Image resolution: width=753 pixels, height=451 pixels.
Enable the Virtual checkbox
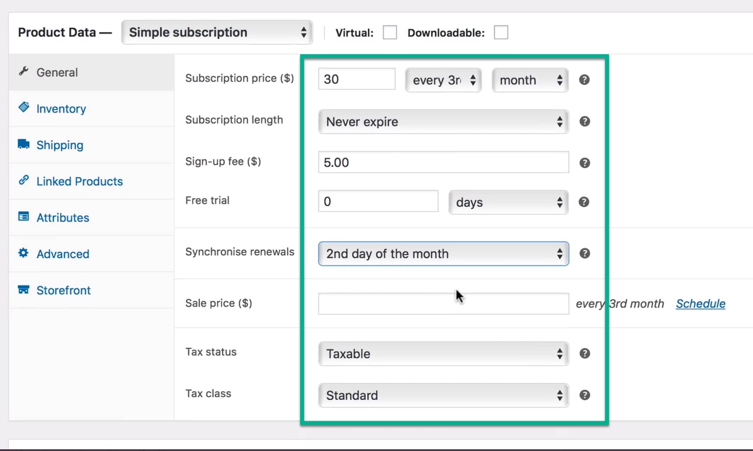(390, 33)
